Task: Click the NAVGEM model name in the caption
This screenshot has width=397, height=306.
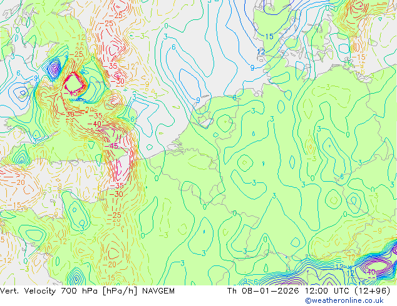Action: coord(158,291)
